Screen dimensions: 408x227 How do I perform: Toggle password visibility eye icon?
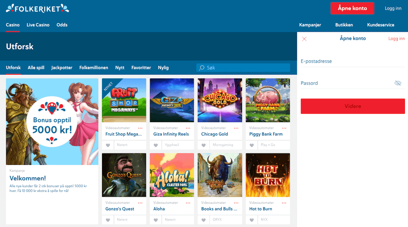pyautogui.click(x=398, y=83)
